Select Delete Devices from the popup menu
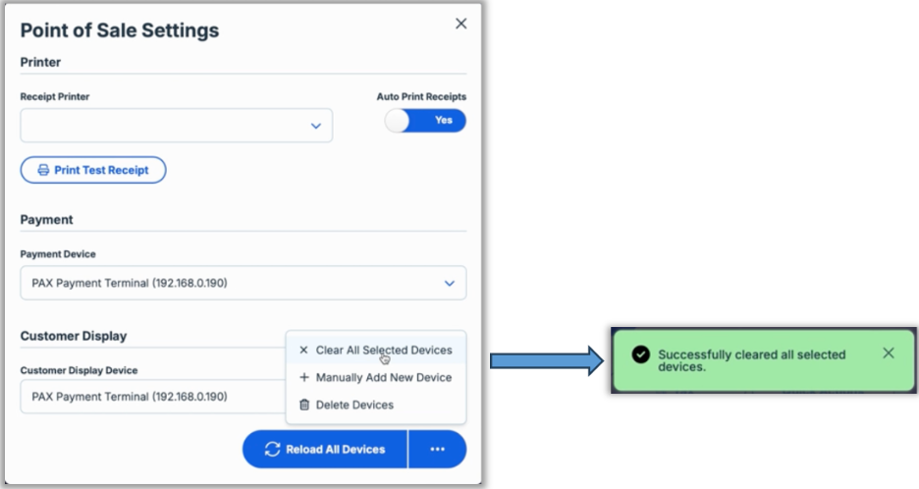This screenshot has width=919, height=489. [353, 405]
